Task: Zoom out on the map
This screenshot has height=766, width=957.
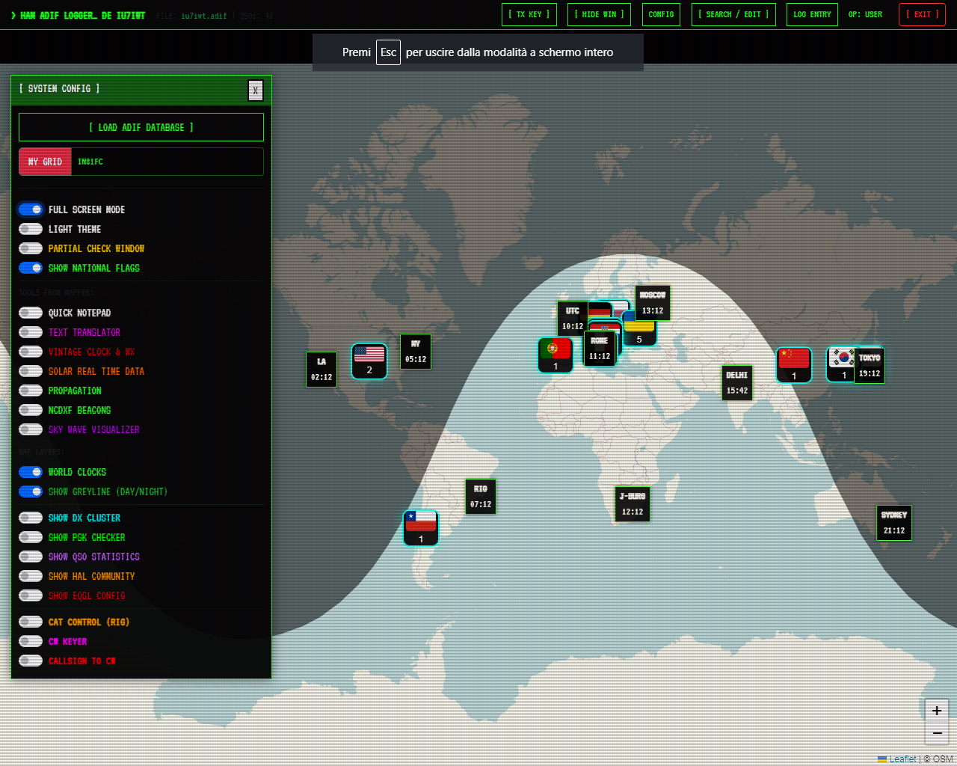Action: coord(937,733)
